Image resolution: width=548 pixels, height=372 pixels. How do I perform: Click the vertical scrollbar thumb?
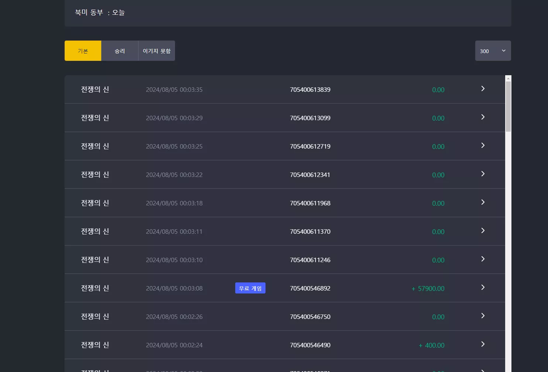pos(508,107)
